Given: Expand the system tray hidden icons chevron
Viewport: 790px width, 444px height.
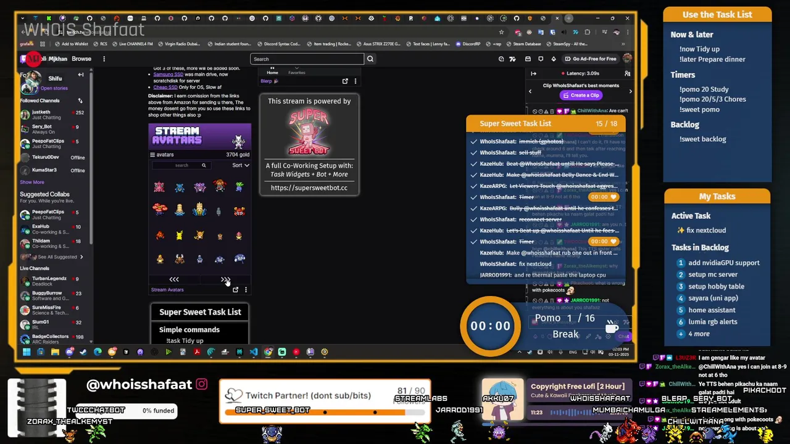Looking at the screenshot, I should [519, 352].
